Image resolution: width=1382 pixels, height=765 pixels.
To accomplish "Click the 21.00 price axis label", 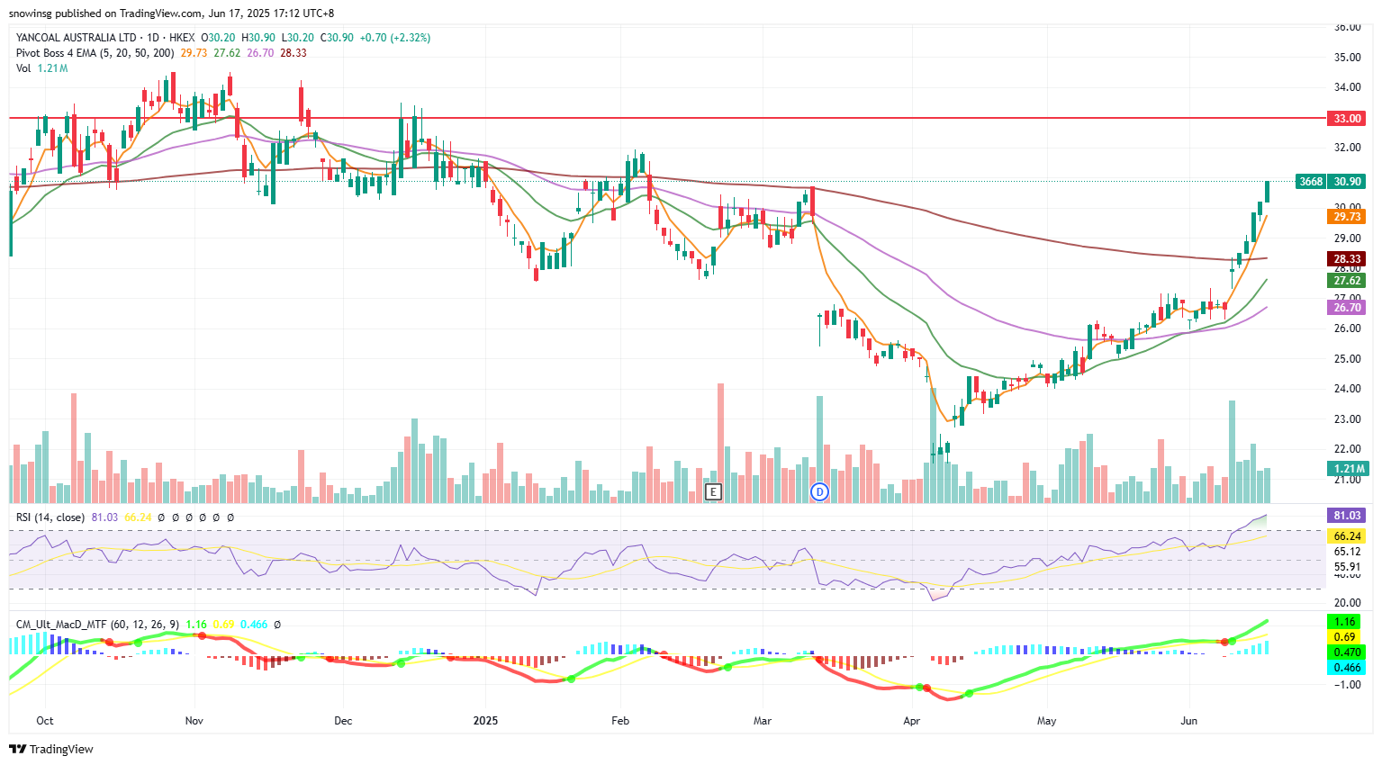I will point(1347,480).
